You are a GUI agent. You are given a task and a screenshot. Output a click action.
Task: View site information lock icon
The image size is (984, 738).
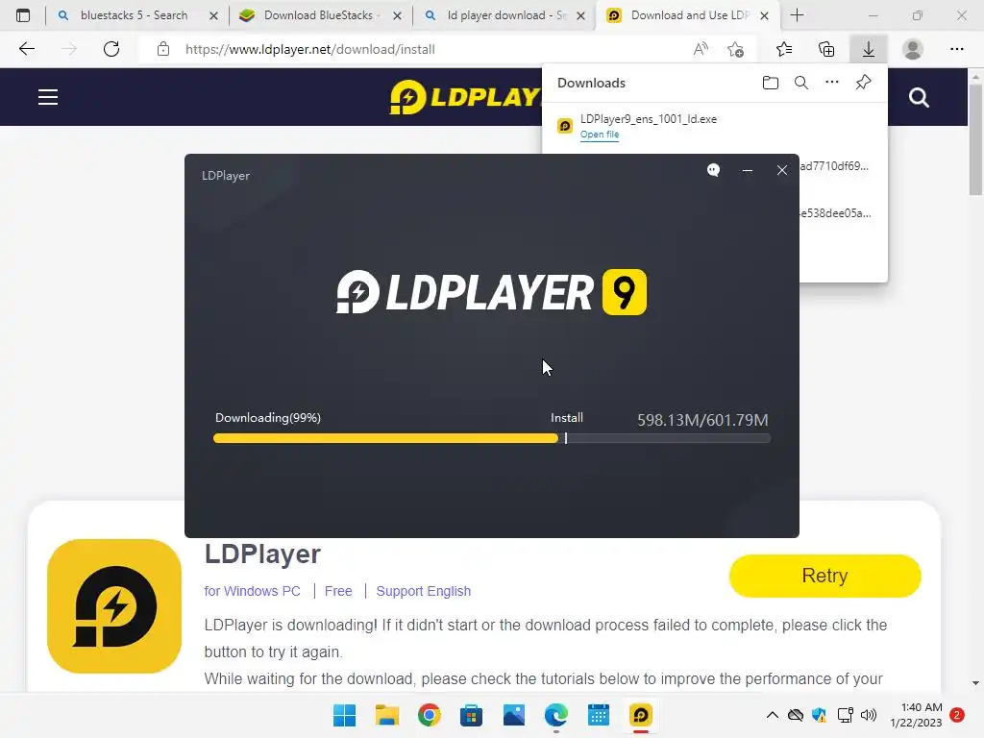163,49
